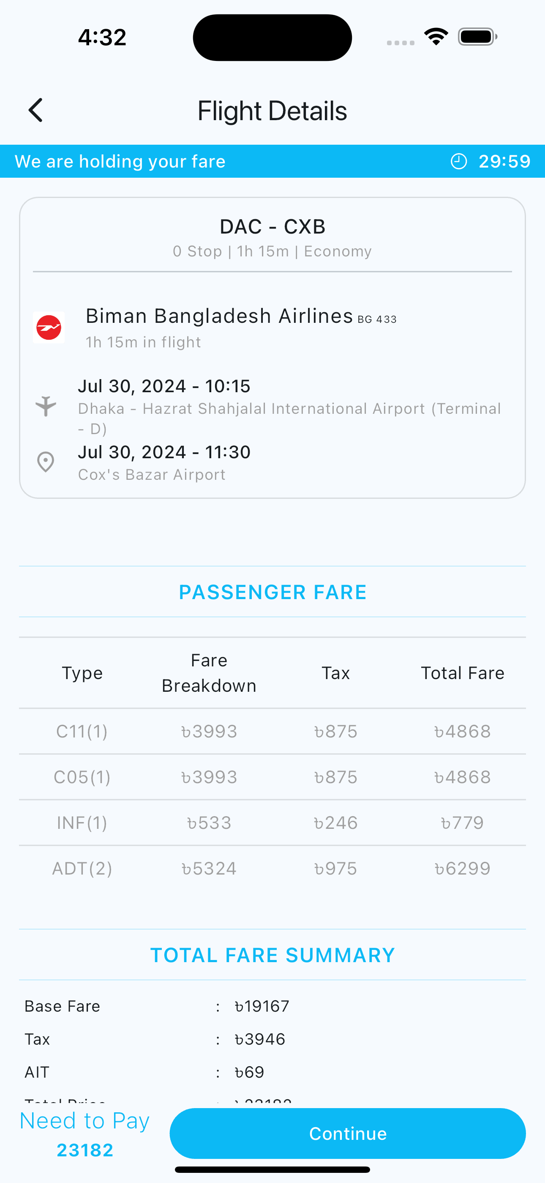
Task: Tap the 29:59 countdown timer
Action: click(504, 161)
